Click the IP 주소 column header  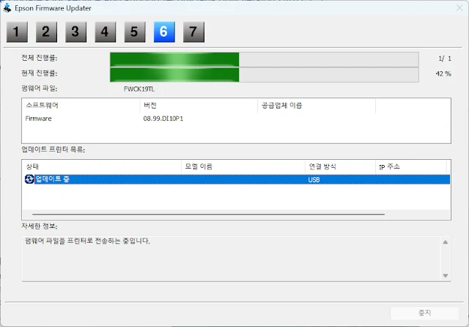coord(410,167)
